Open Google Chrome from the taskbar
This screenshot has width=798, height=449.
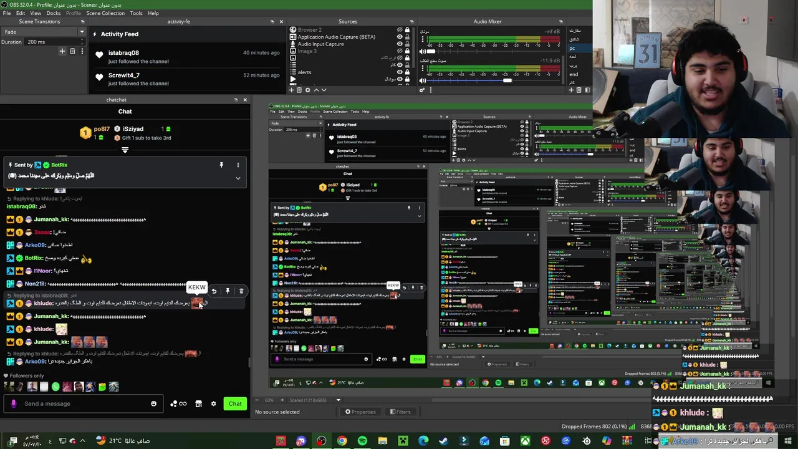[x=342, y=441]
